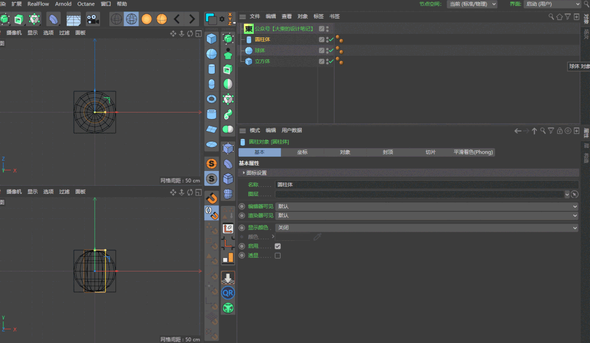This screenshot has height=343, width=590.
Task: Open the 显示颜色 dropdown
Action: [x=427, y=228]
